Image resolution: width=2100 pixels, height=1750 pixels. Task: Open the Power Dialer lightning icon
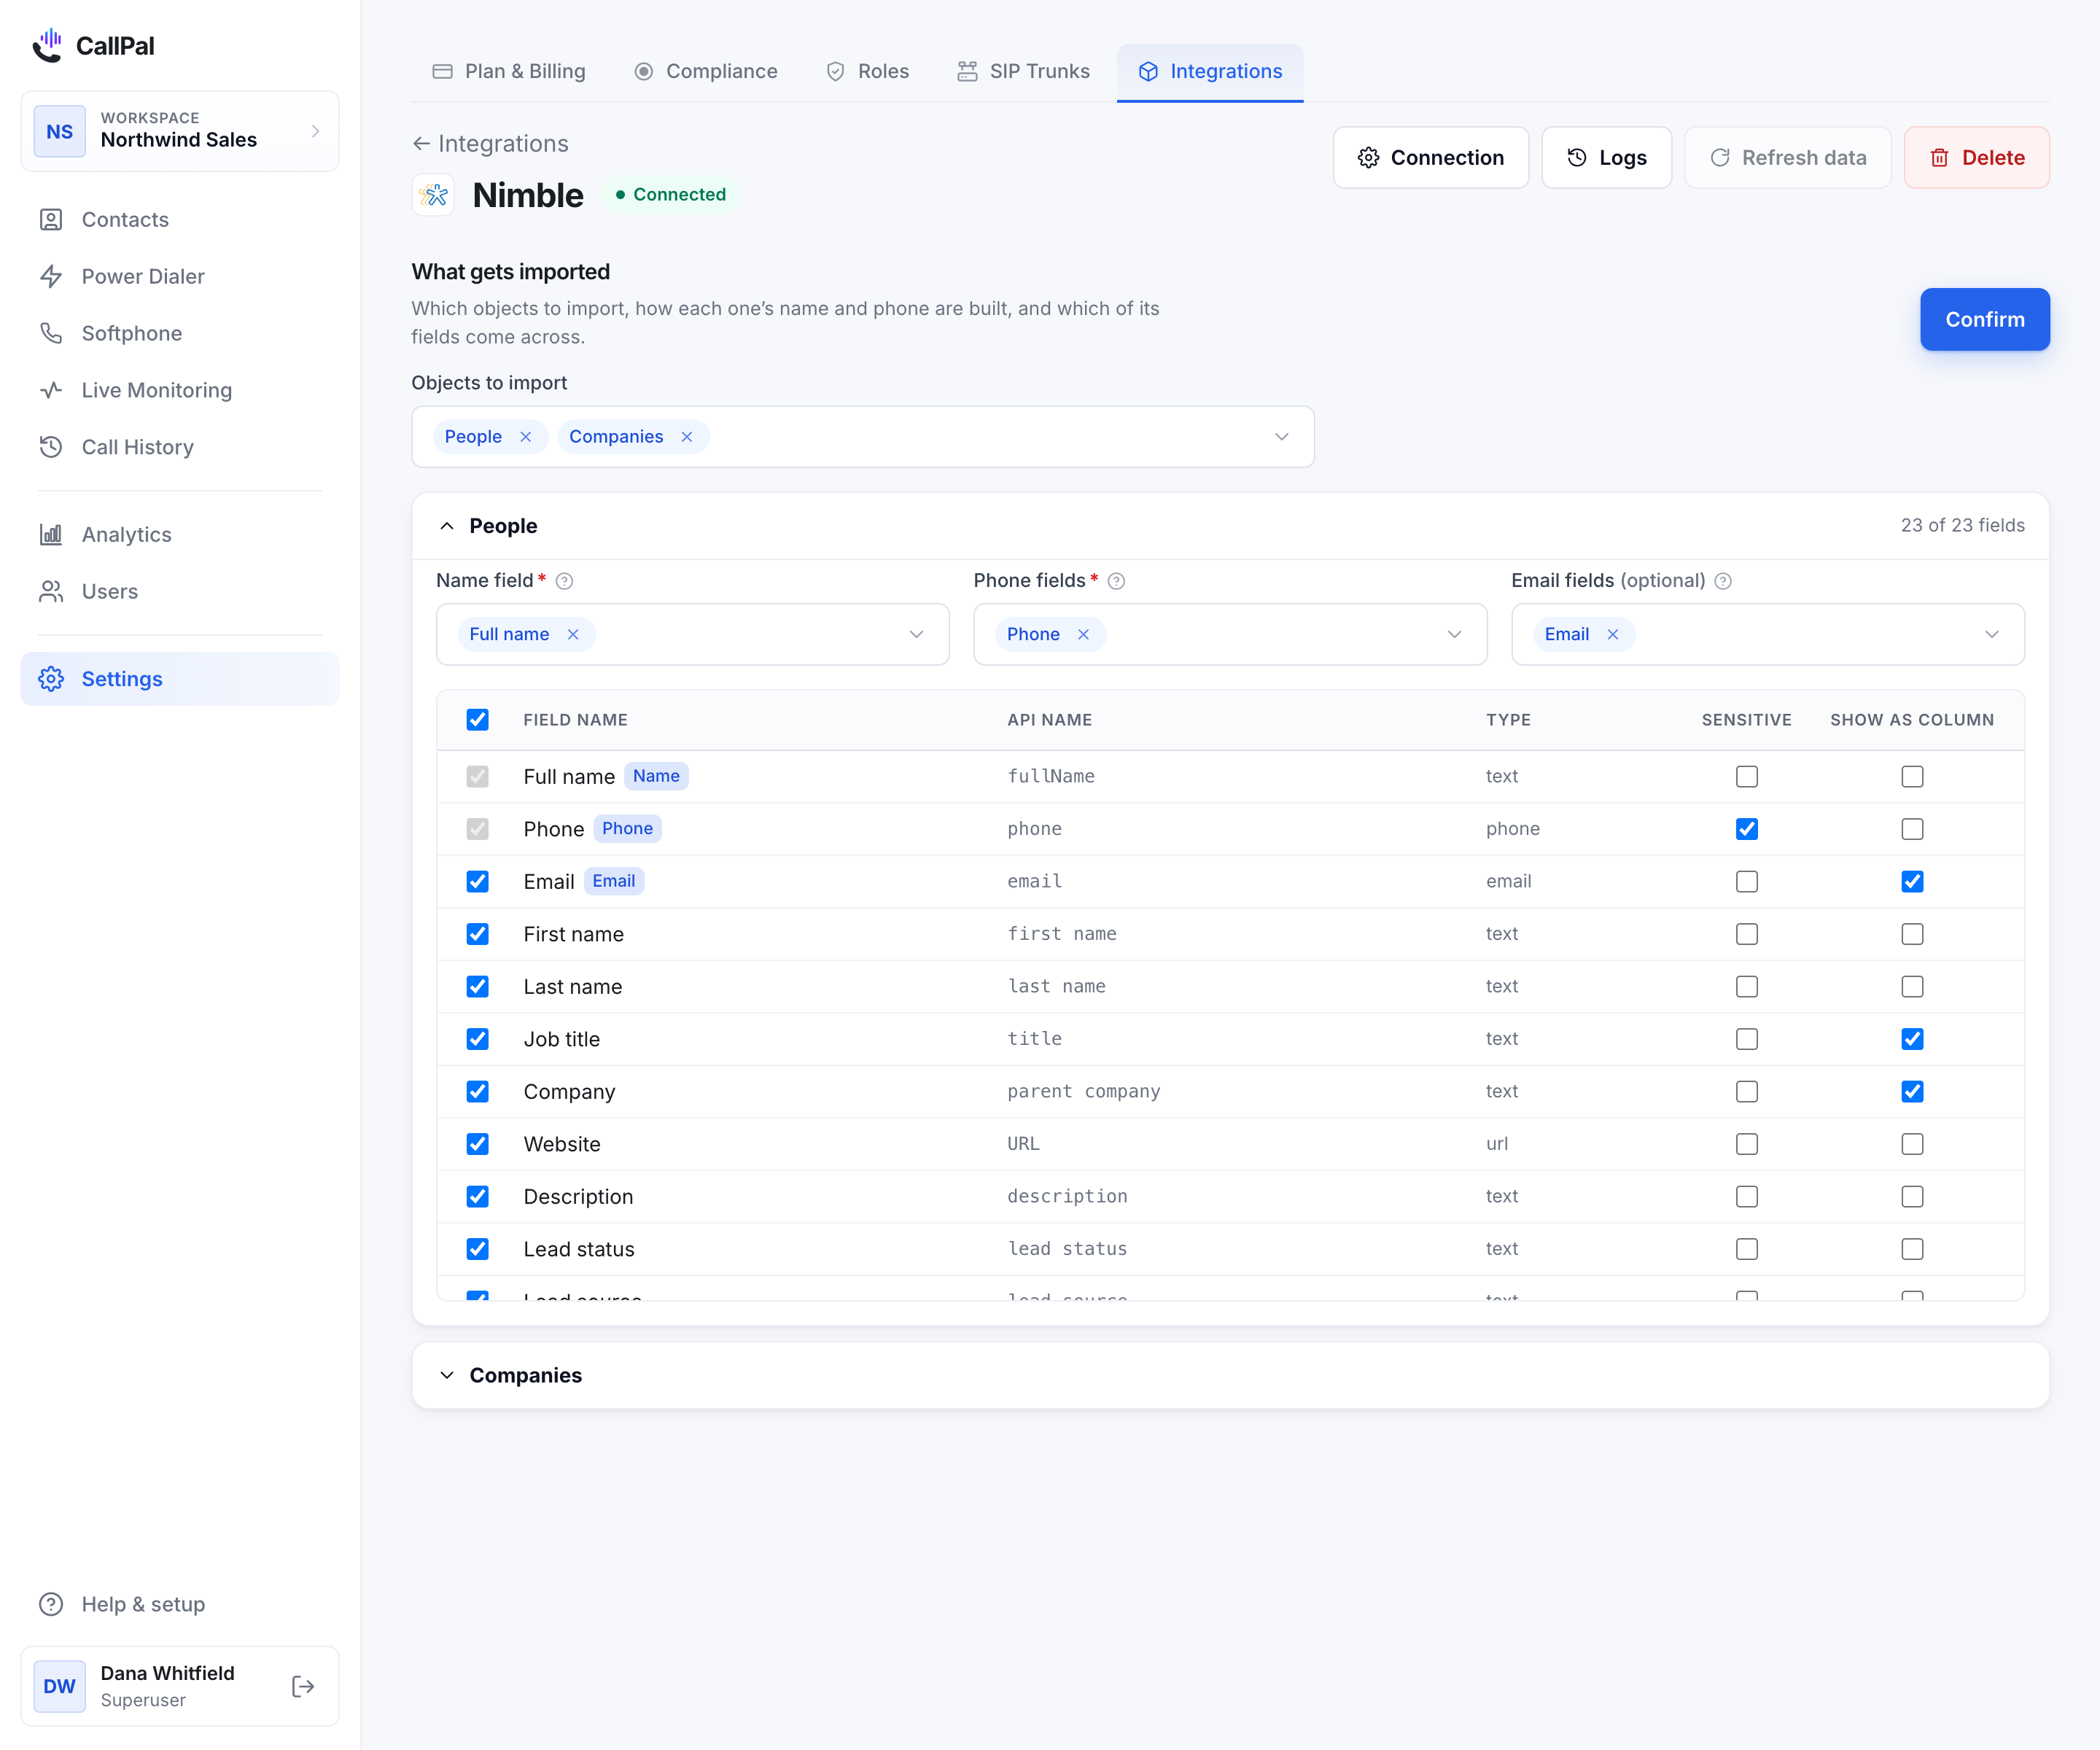[x=51, y=276]
